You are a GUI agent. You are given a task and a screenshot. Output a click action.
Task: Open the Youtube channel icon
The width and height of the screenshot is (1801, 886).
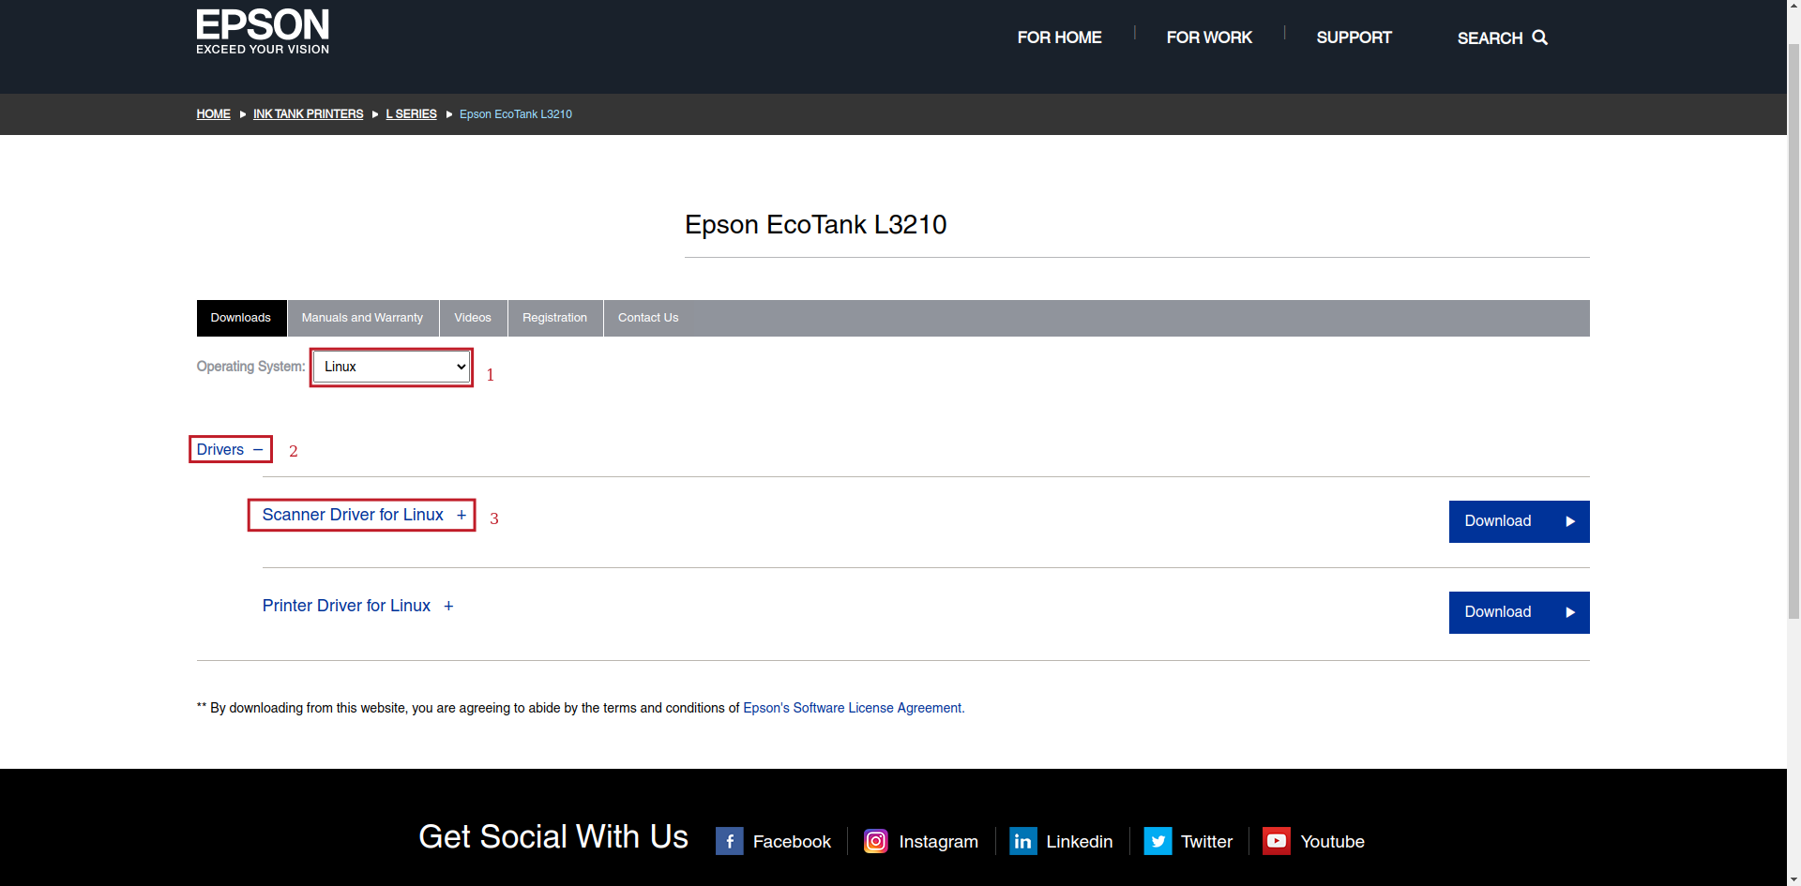point(1276,841)
